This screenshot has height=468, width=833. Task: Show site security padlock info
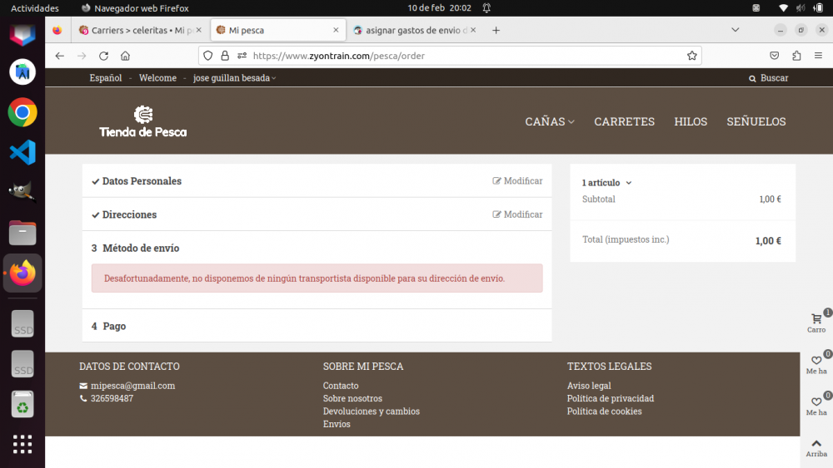[x=225, y=56]
